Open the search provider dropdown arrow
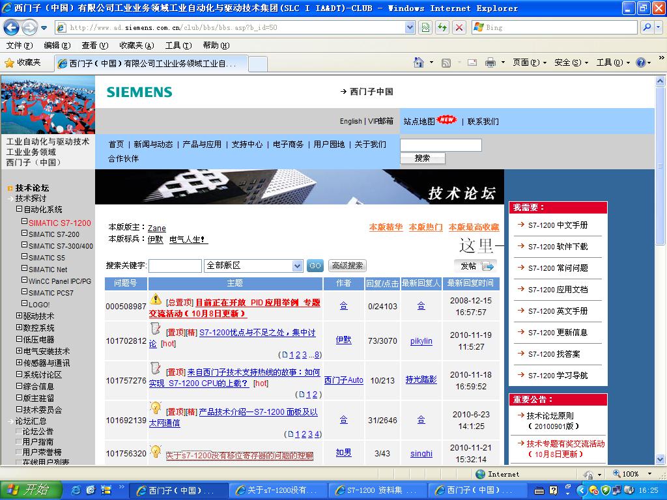The height and width of the screenshot is (500, 667). tap(658, 27)
